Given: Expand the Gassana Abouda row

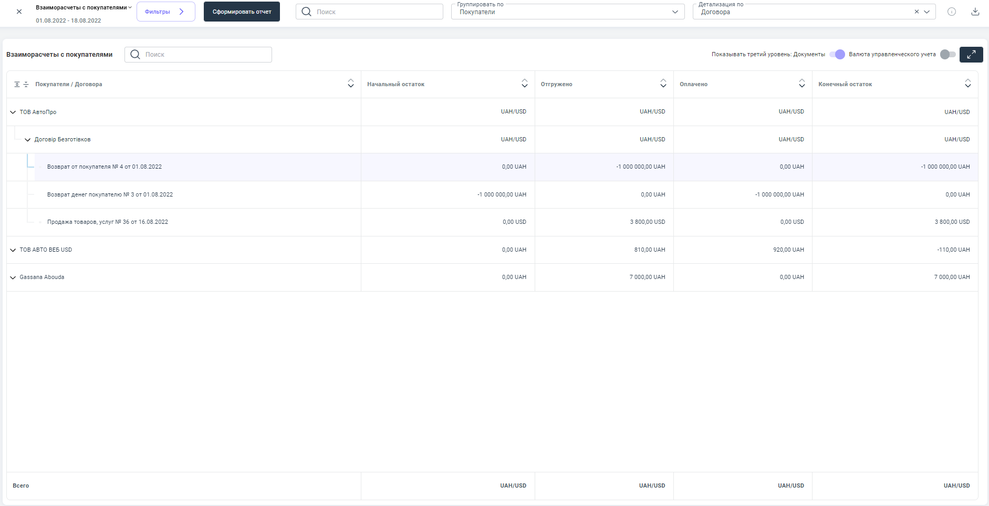Looking at the screenshot, I should 13,277.
